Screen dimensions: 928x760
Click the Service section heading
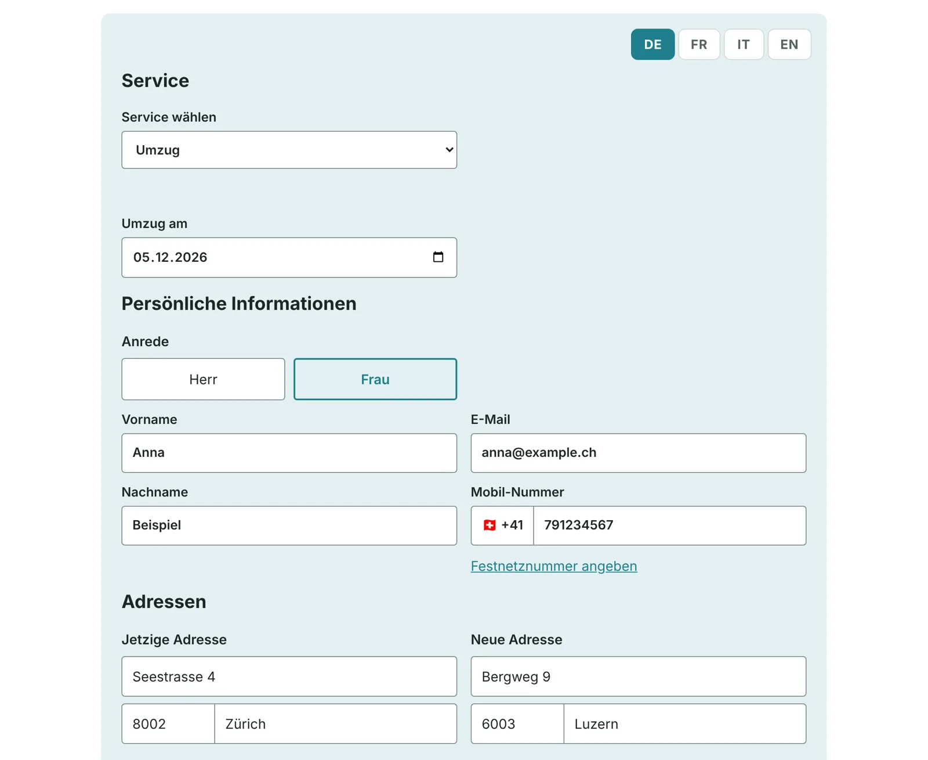[x=155, y=81]
